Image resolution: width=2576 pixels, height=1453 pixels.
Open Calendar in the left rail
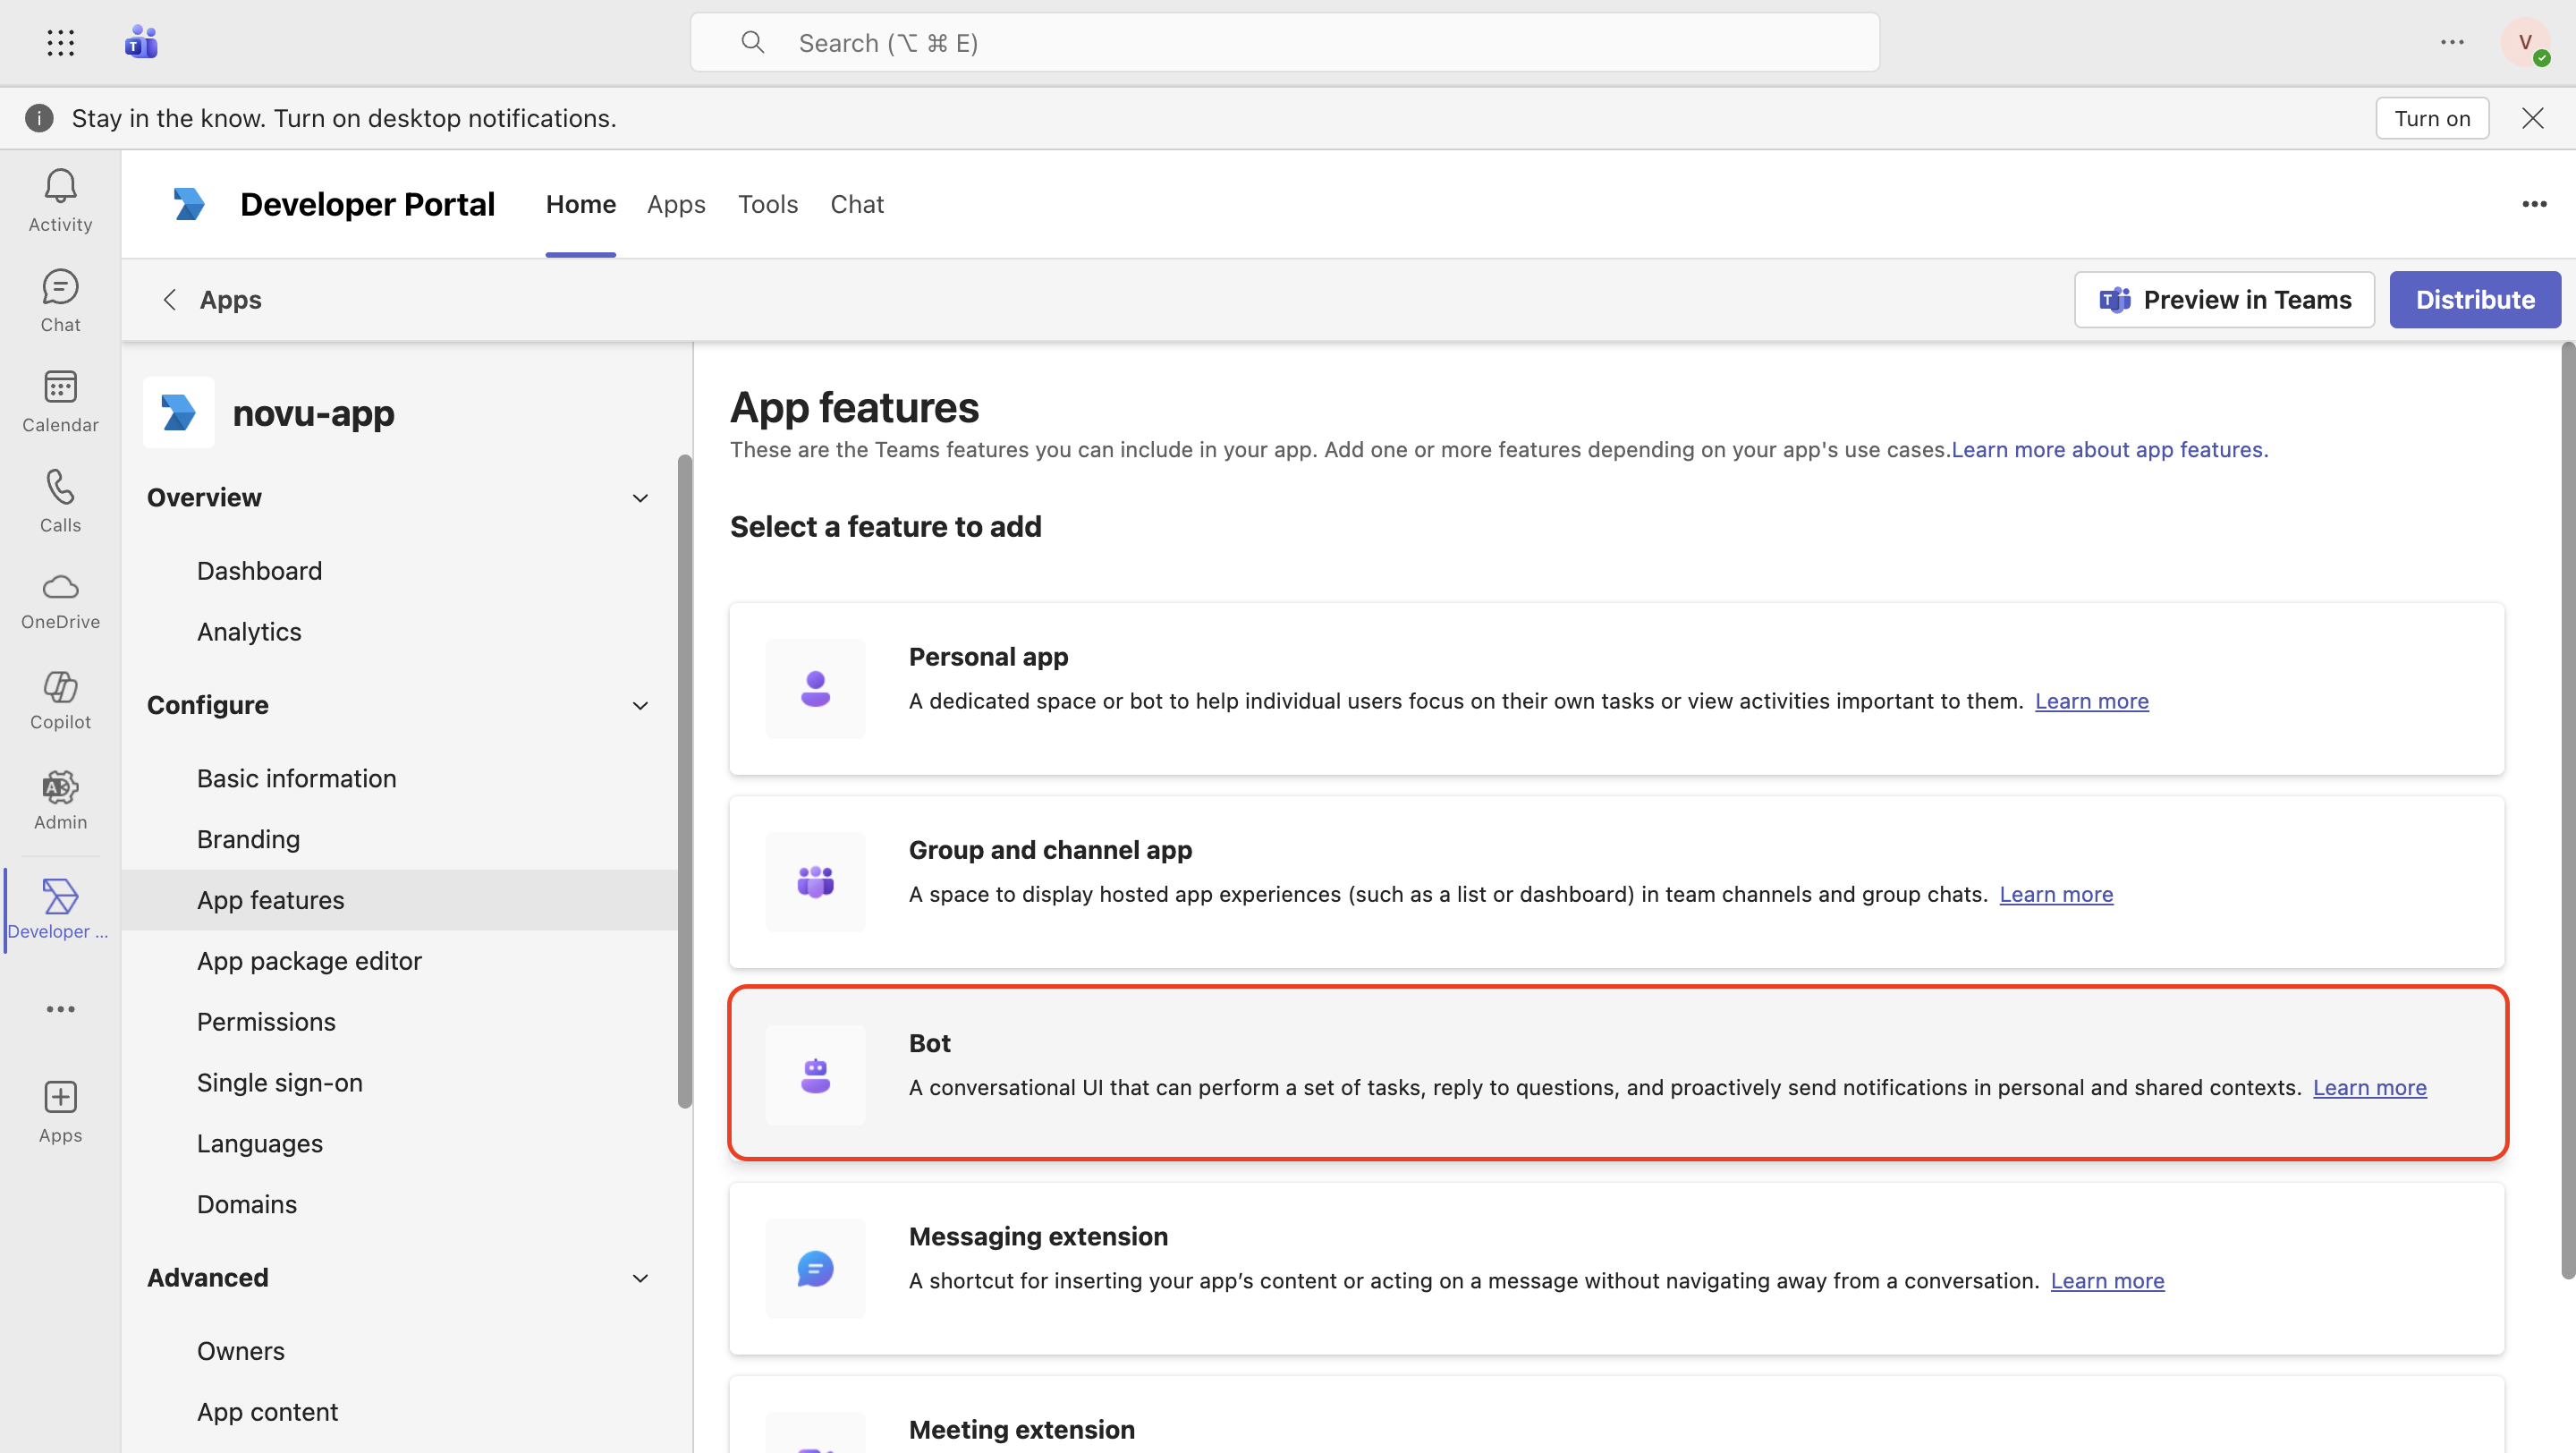(x=60, y=400)
